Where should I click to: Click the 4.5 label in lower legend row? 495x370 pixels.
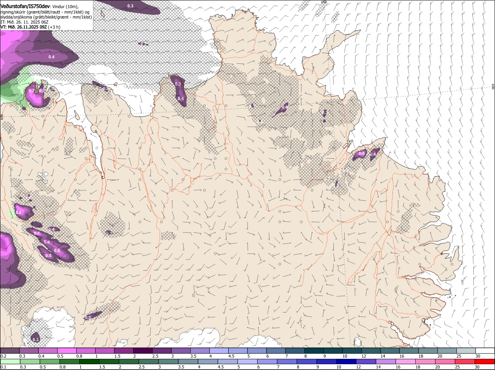(x=220, y=367)
